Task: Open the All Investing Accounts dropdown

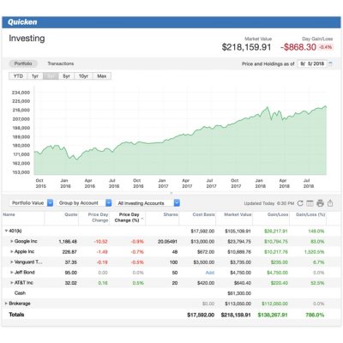Action: (147, 203)
